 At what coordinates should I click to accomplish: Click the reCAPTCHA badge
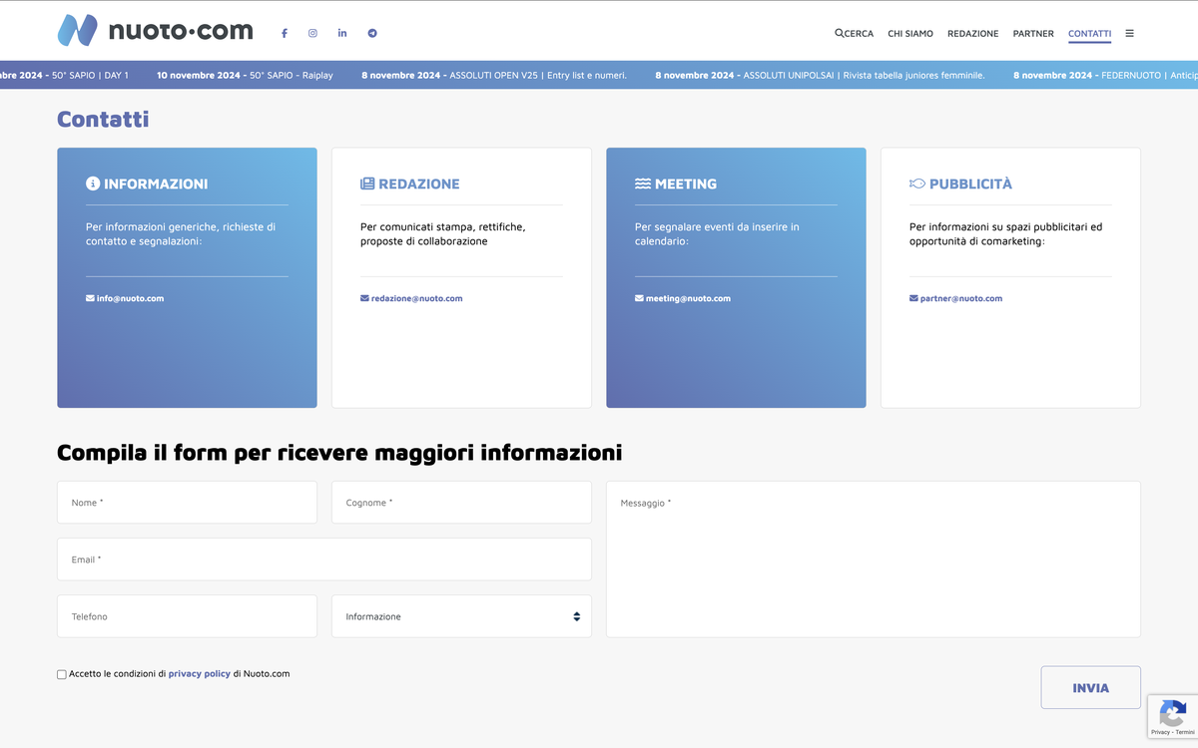click(x=1172, y=716)
